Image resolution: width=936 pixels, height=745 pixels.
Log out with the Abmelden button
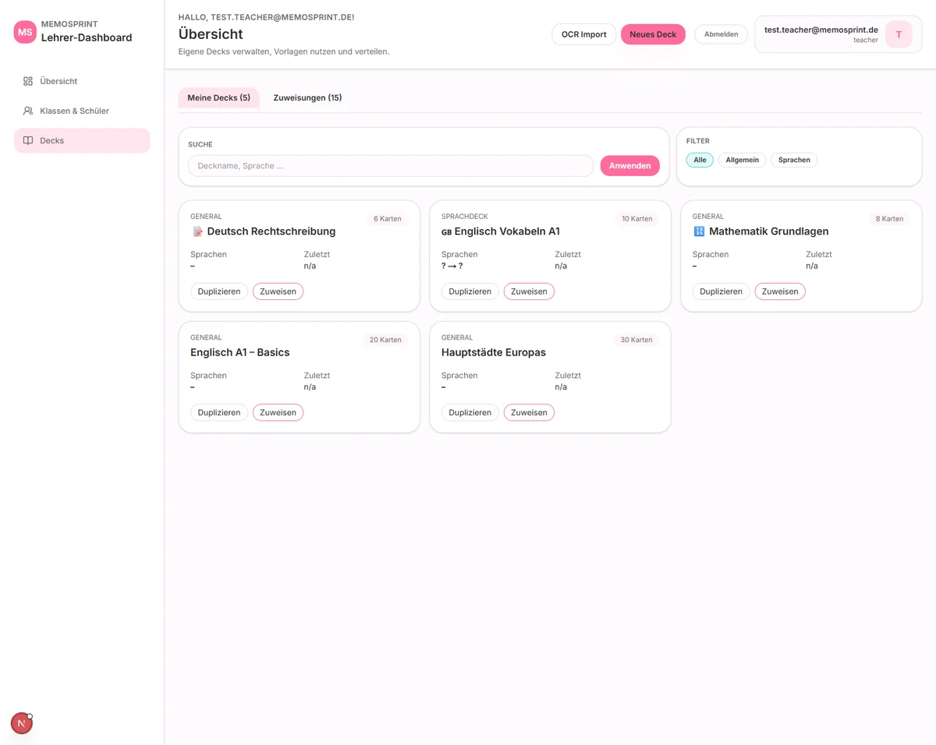click(721, 34)
